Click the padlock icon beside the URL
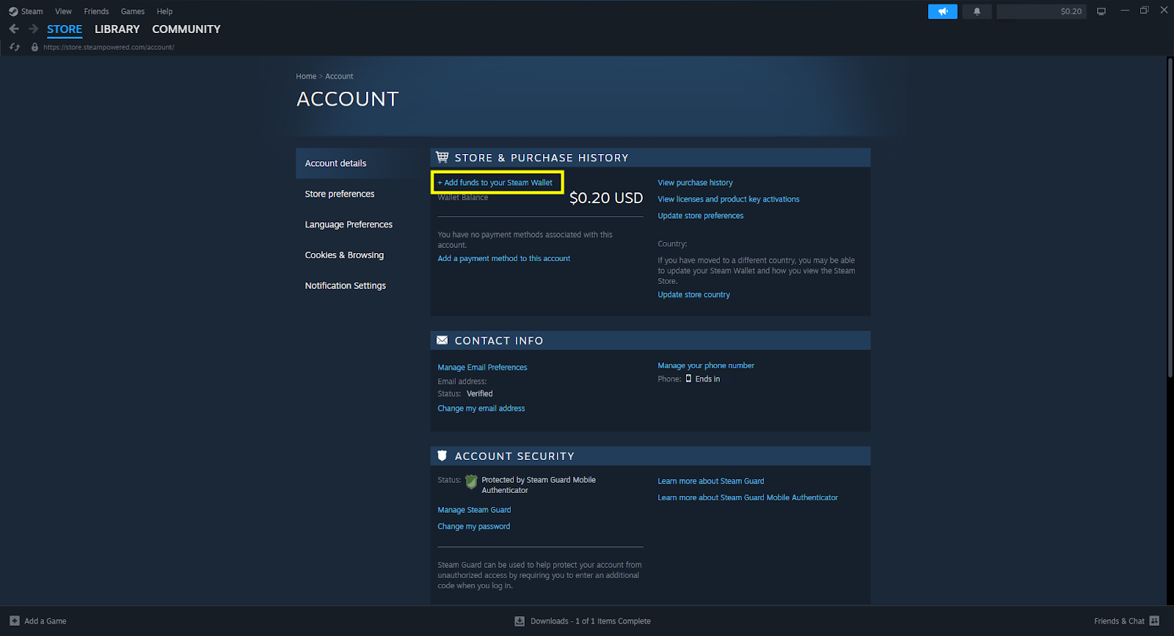Viewport: 1174px width, 636px height. (34, 47)
